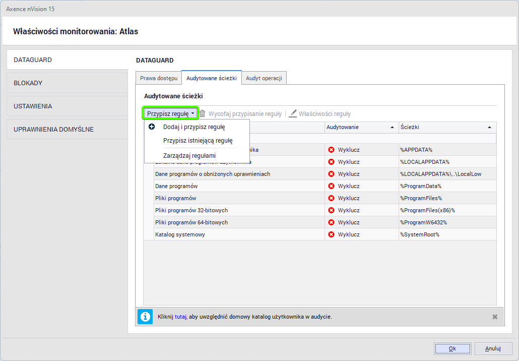The height and width of the screenshot is (361, 519).
Task: Switch to the Prawa dostępu tab
Action: pyautogui.click(x=158, y=78)
